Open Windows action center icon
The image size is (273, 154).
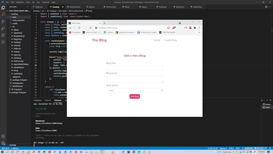pos(269,152)
